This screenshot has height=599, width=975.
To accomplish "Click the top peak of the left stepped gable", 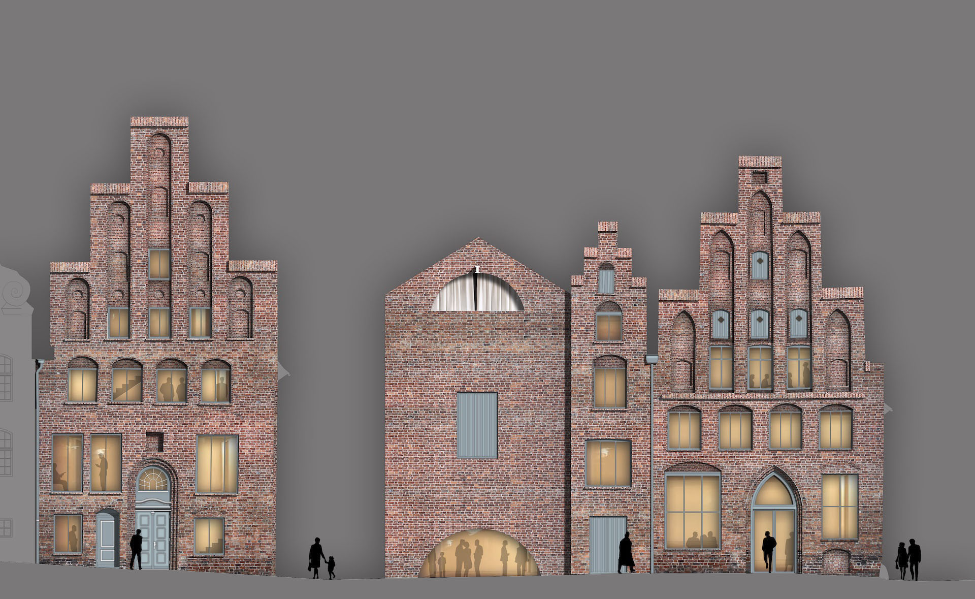I will point(159,122).
